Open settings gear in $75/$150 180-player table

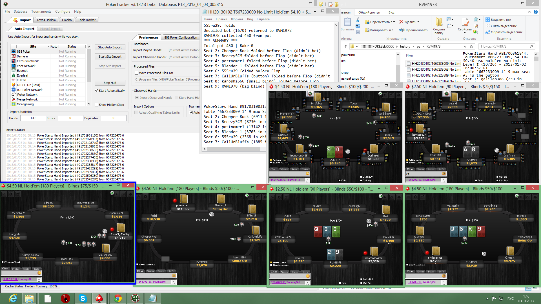point(11,194)
